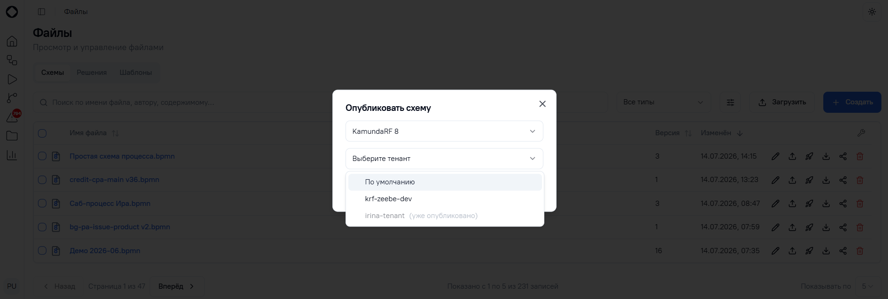Click the rocket publish icon for Демо 2026-06.bpmn
The height and width of the screenshot is (299, 888).
coord(809,251)
